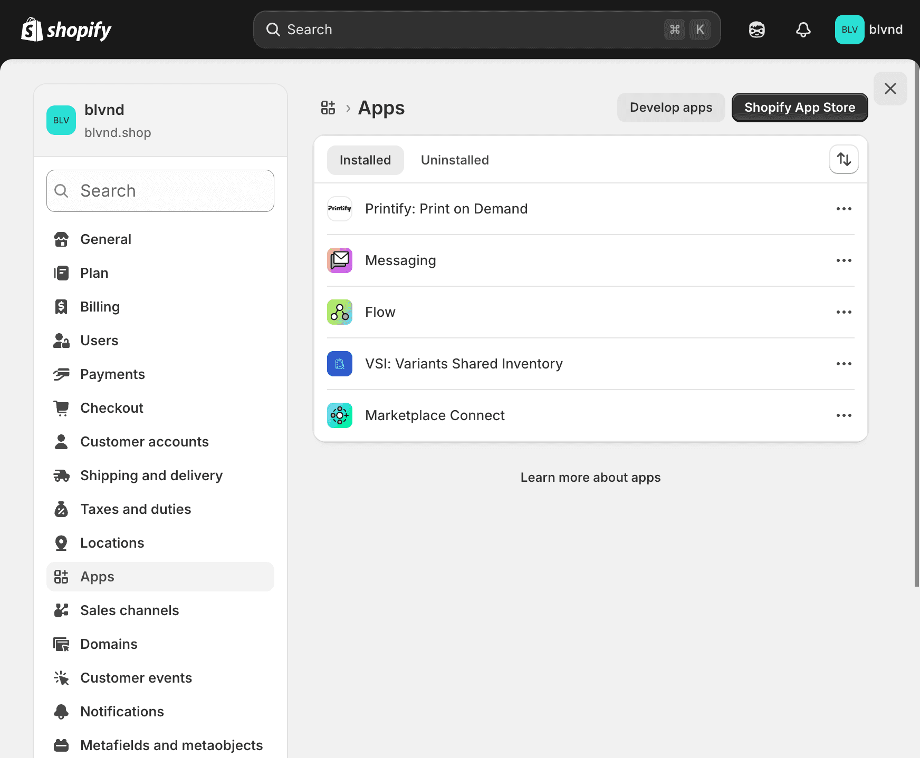920x758 pixels.
Task: Click the blvnd.shop domain text
Action: coord(118,133)
